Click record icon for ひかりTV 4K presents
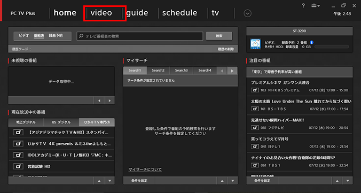The width and height of the screenshot is (361, 193). pos(18,144)
